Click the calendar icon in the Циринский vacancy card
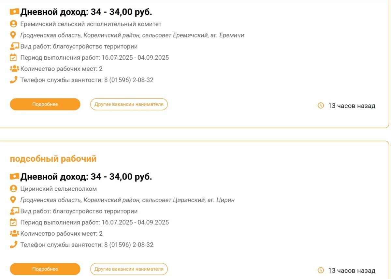This screenshot has width=391, height=279. point(13,223)
